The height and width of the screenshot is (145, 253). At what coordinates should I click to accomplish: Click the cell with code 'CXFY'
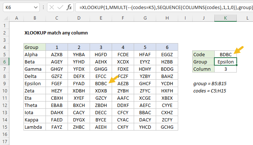[123, 127]
